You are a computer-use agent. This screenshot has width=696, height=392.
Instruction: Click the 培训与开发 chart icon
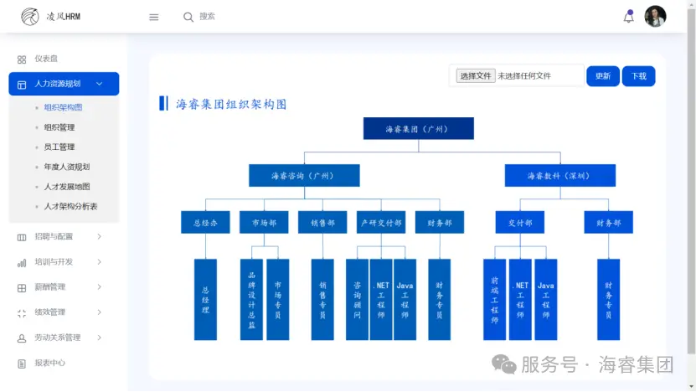click(22, 262)
